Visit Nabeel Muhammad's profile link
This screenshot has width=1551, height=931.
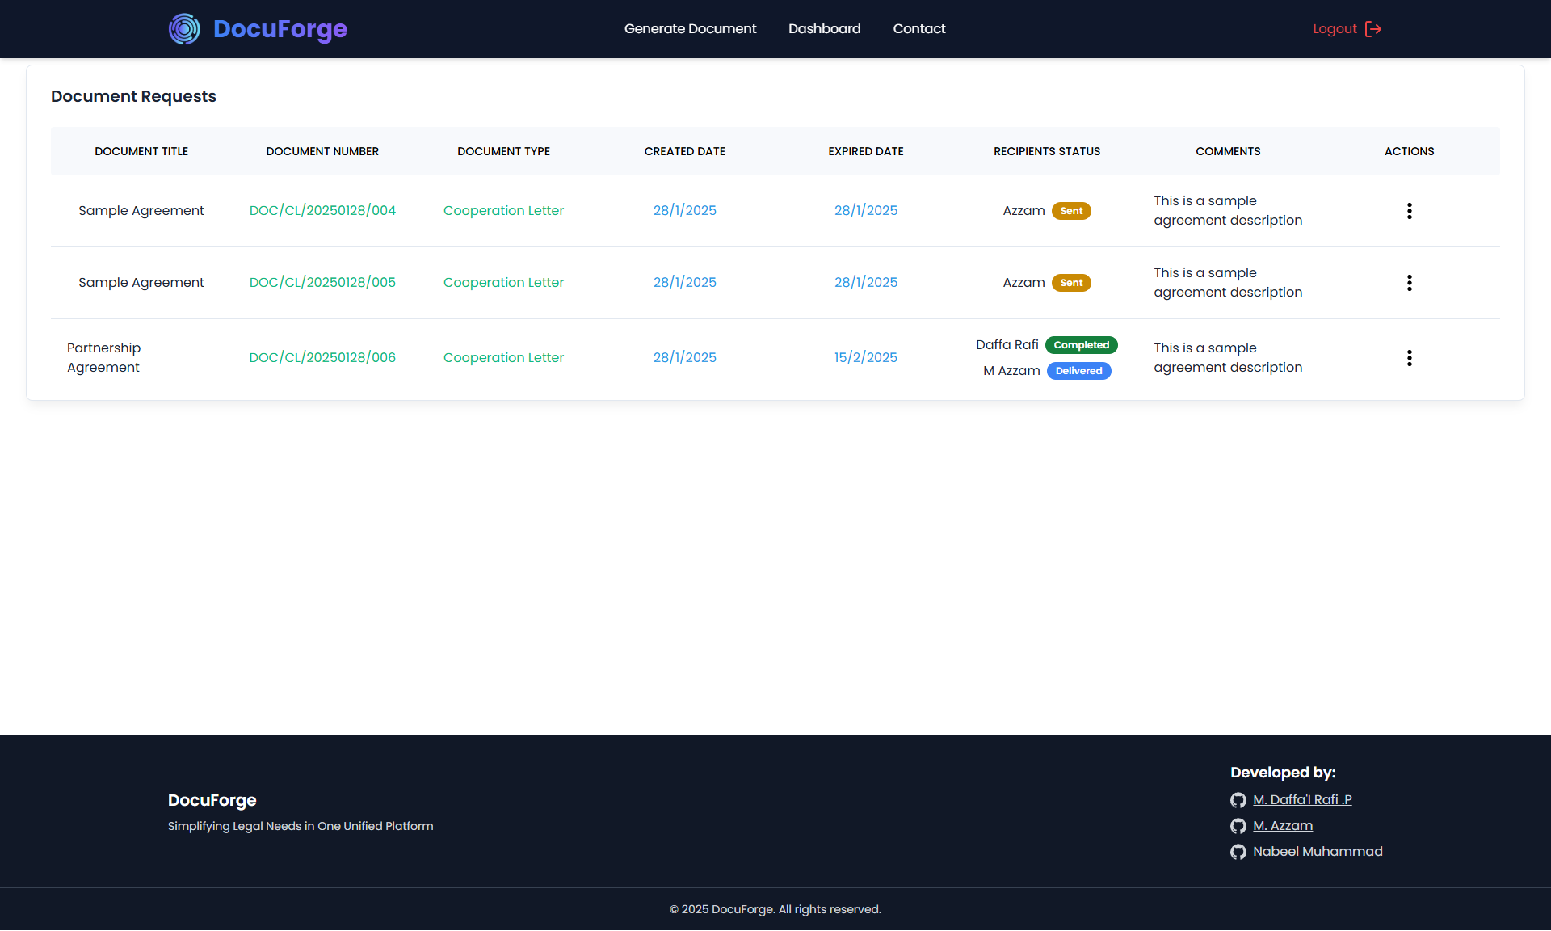pyautogui.click(x=1317, y=852)
